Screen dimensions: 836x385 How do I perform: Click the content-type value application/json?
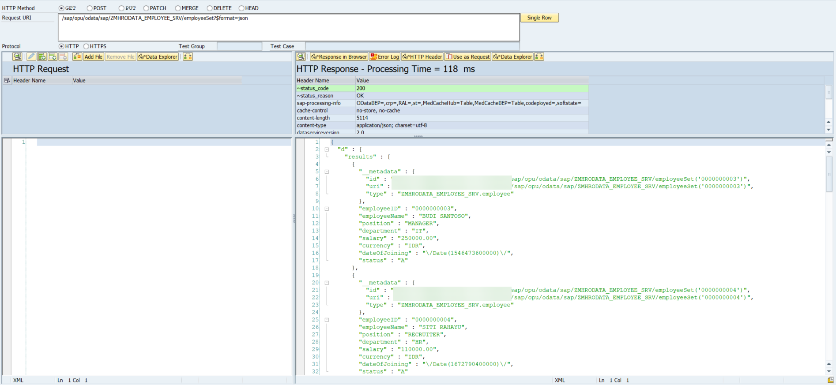(x=392, y=126)
